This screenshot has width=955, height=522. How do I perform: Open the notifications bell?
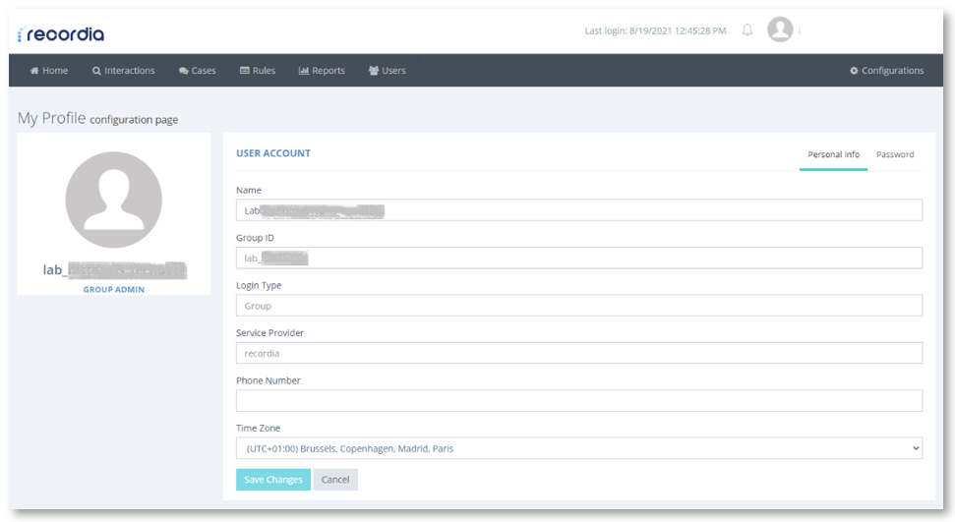point(747,29)
